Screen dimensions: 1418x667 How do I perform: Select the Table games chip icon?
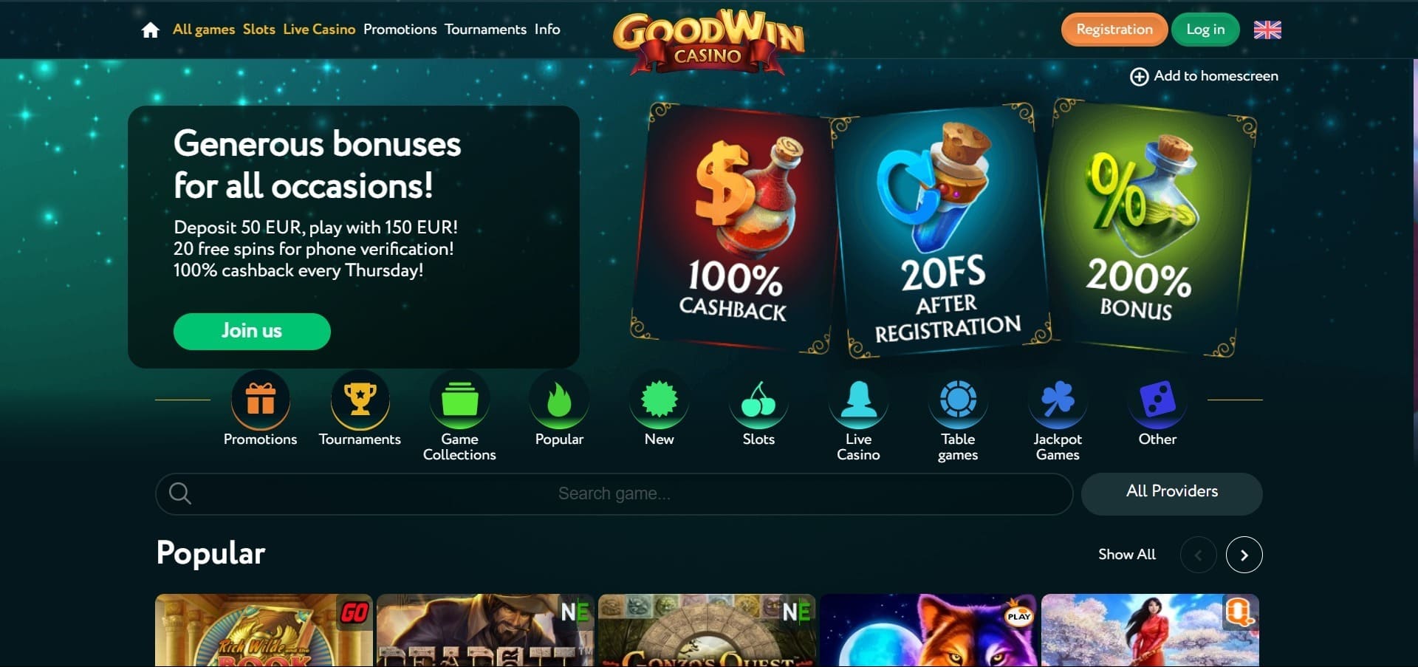(x=958, y=400)
